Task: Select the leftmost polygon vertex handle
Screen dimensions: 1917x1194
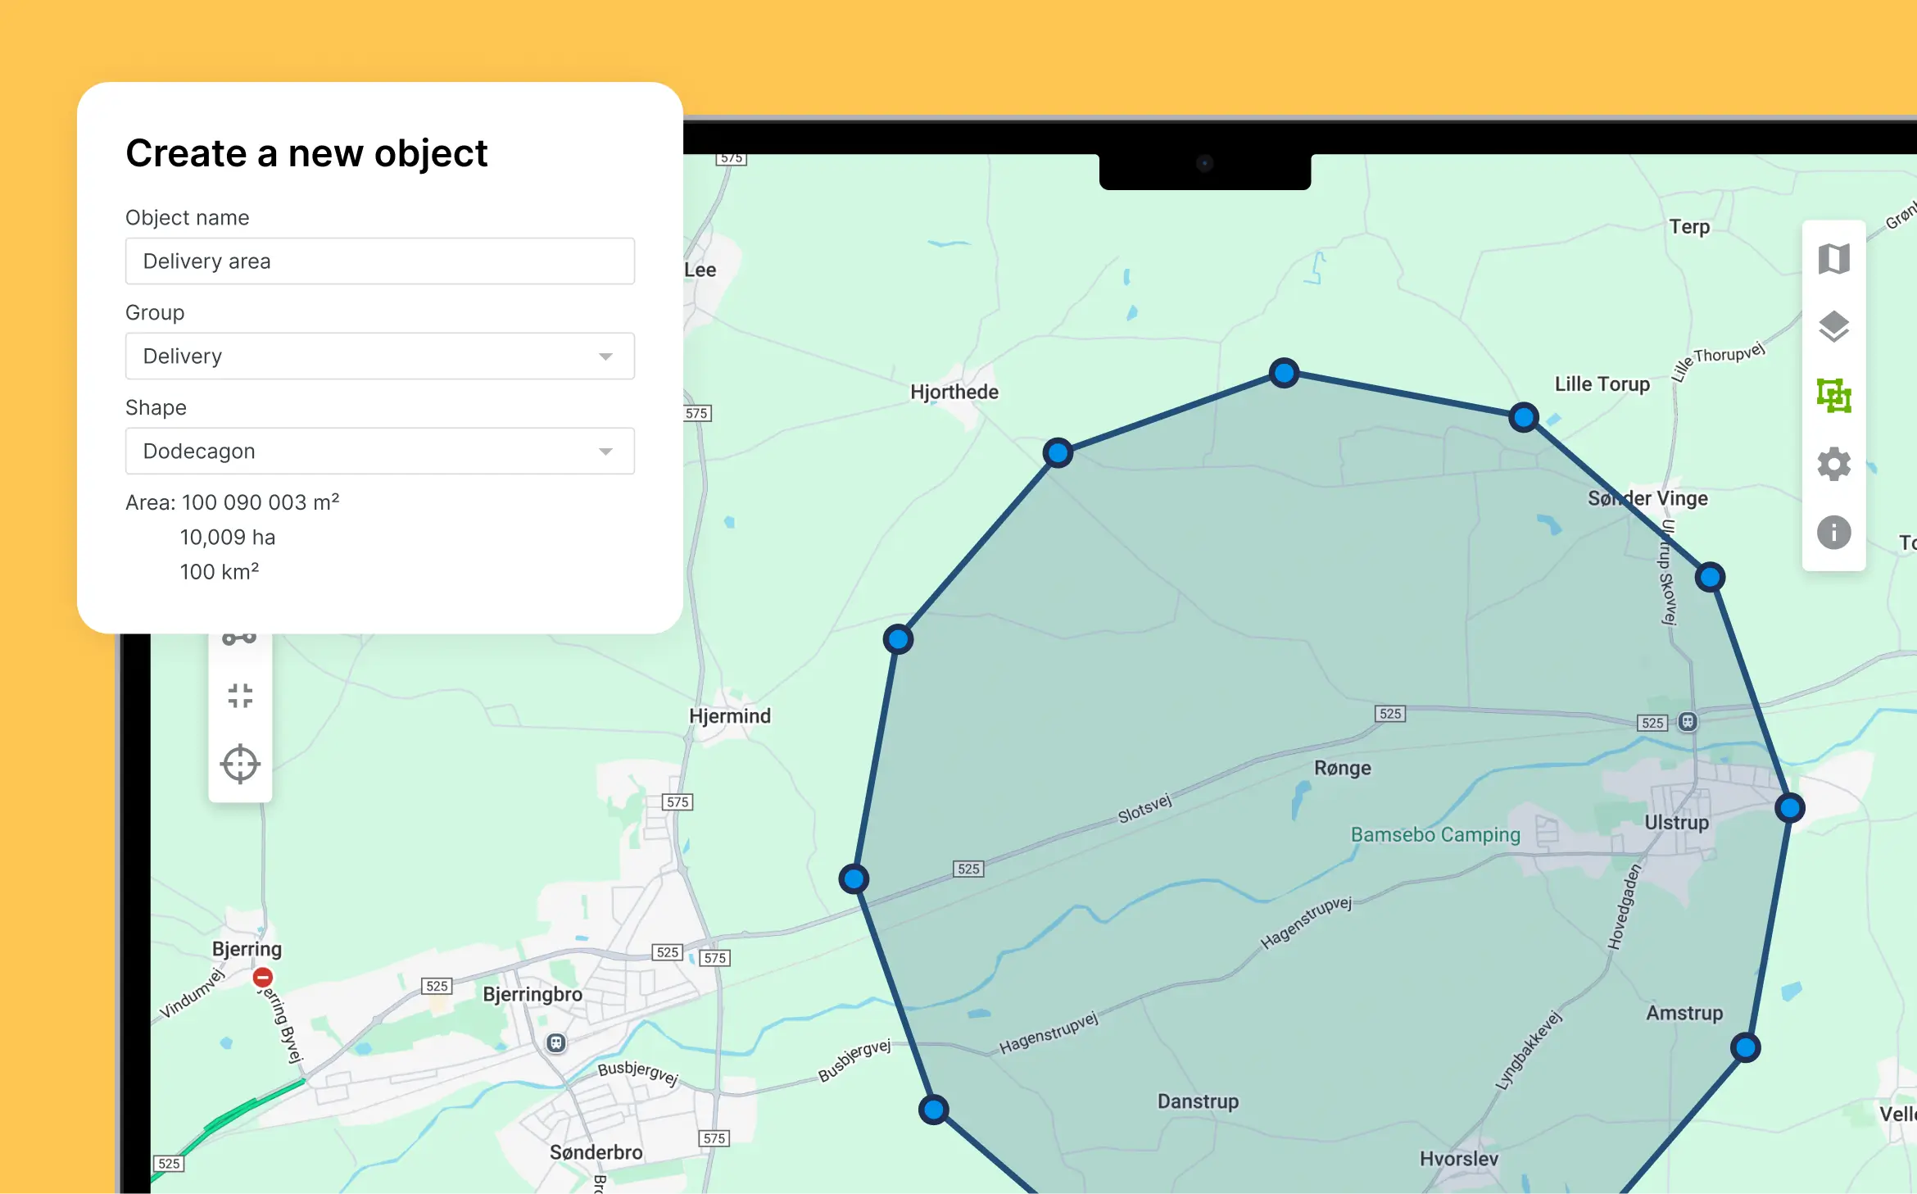Action: click(854, 878)
